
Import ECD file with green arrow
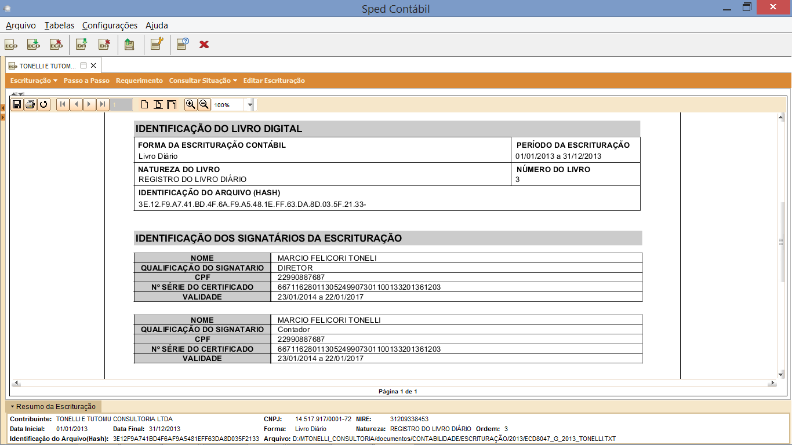coord(34,44)
